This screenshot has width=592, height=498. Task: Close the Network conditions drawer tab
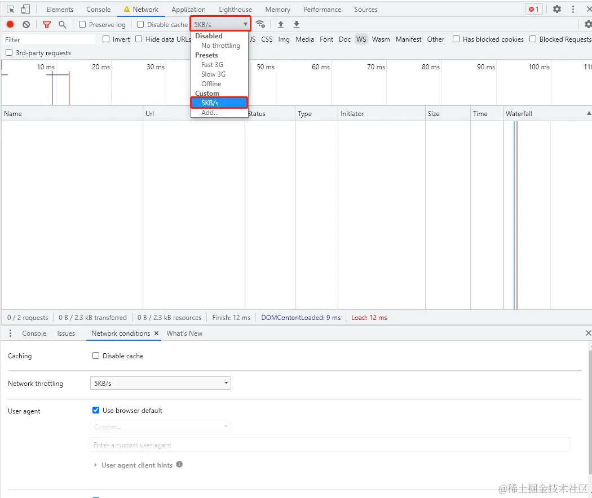[x=156, y=333]
